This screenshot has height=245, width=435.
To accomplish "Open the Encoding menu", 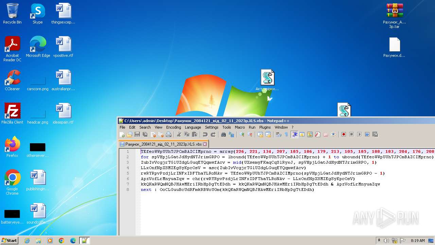I will click(x=174, y=127).
